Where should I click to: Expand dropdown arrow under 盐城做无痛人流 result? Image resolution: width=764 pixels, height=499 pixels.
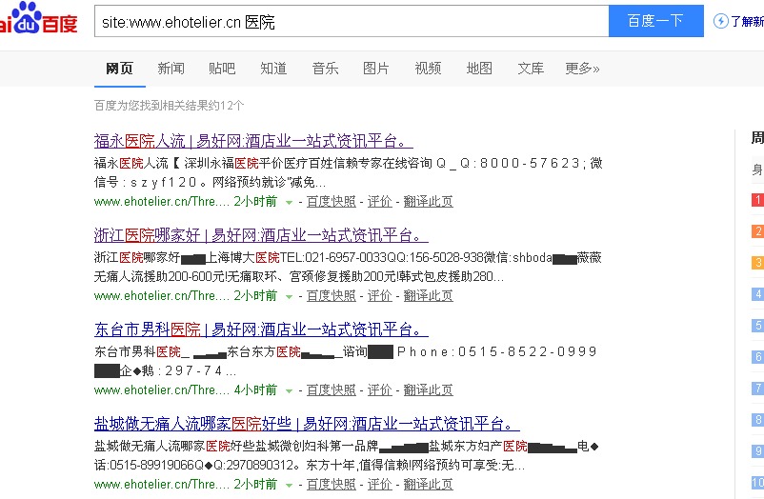click(289, 486)
